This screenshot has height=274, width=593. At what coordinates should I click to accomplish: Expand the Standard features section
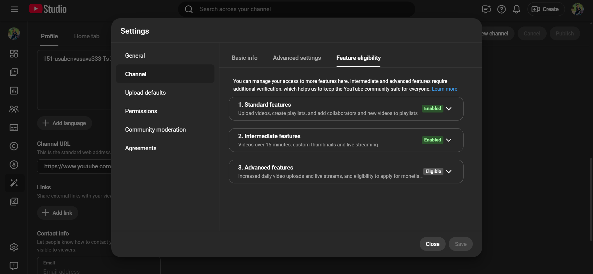click(449, 108)
